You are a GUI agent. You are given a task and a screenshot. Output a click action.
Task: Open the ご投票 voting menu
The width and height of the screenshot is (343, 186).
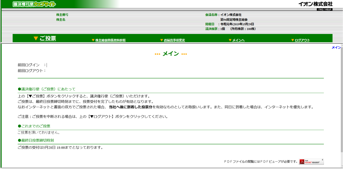(47, 38)
